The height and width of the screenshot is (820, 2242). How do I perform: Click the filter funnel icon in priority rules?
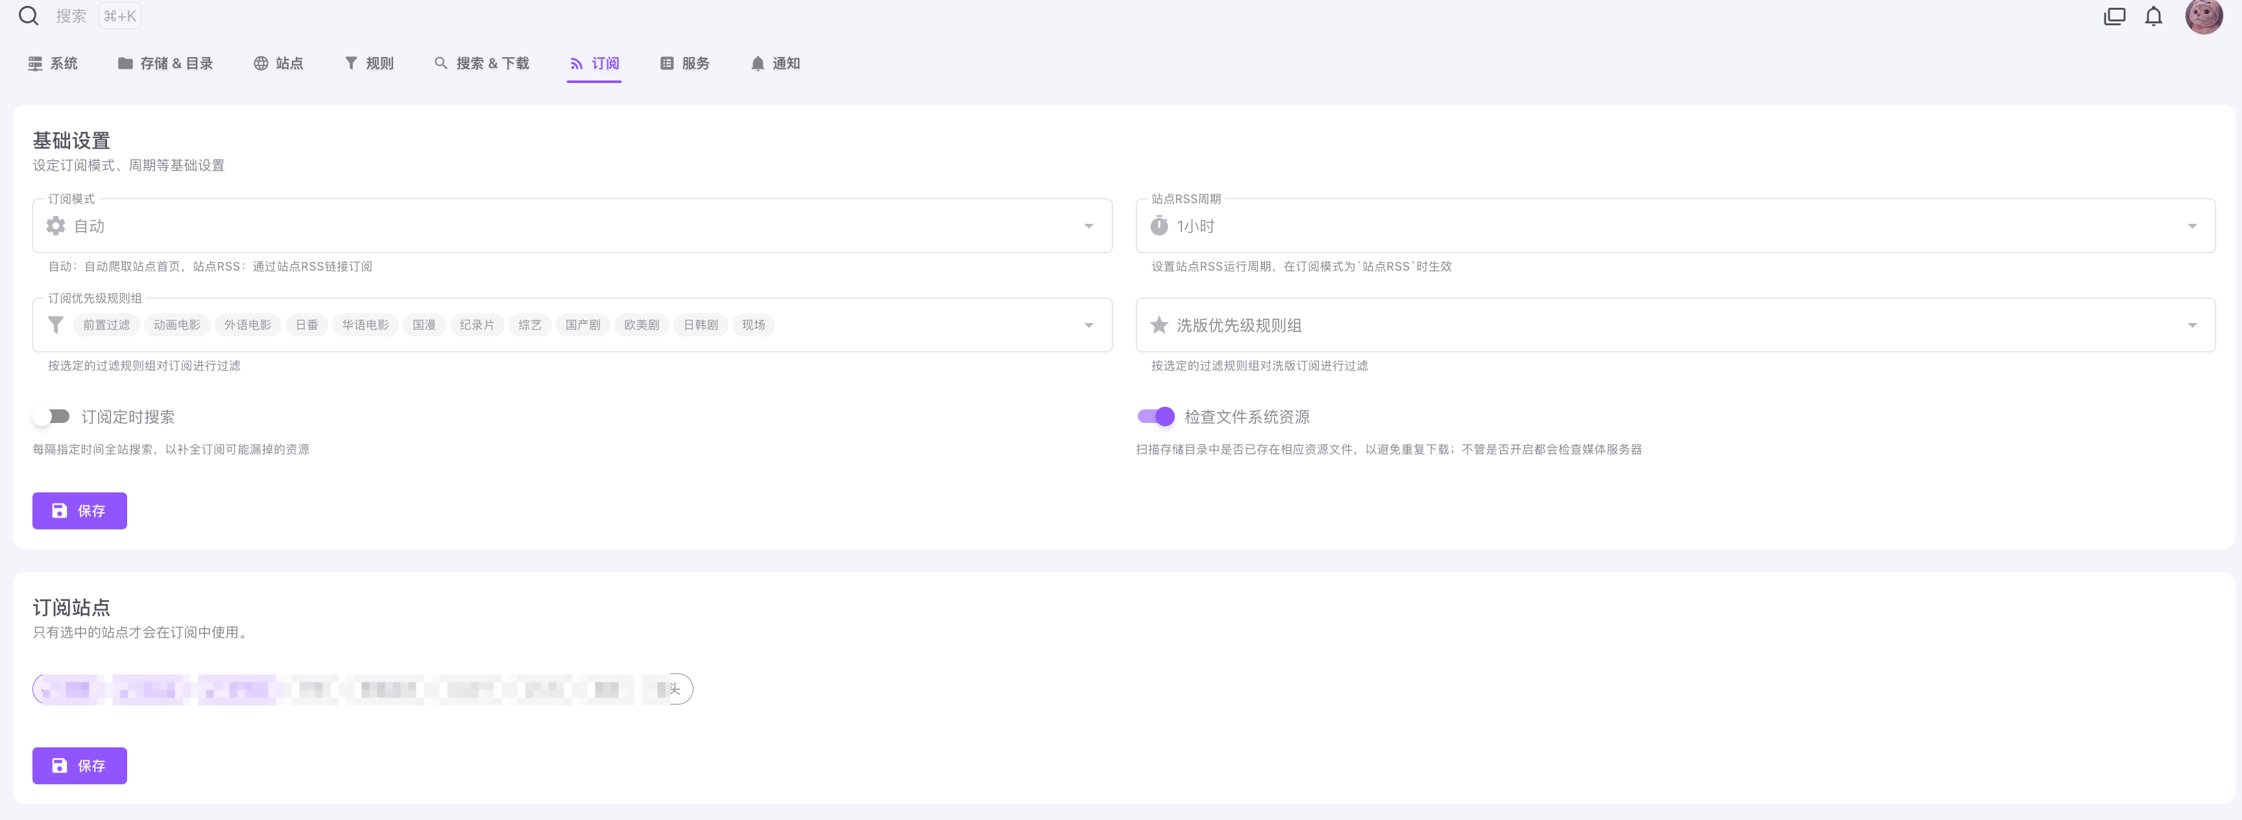tap(56, 325)
